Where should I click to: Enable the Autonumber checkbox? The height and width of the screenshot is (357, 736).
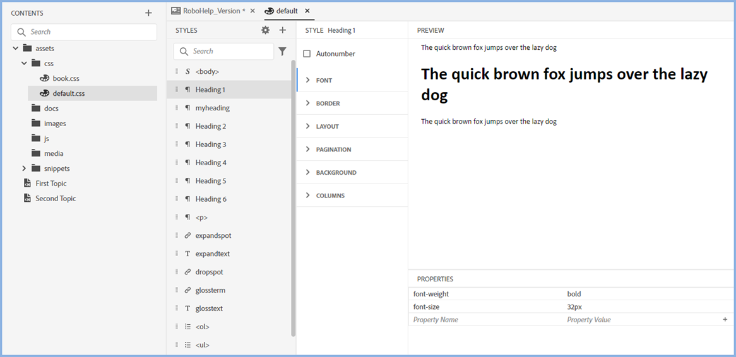(x=307, y=54)
